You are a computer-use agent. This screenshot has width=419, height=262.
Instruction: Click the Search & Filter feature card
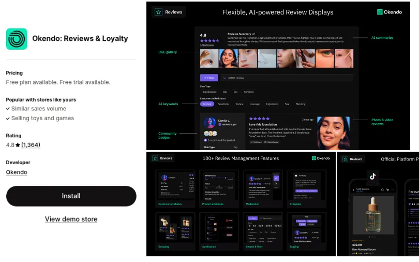pyautogui.click(x=263, y=231)
